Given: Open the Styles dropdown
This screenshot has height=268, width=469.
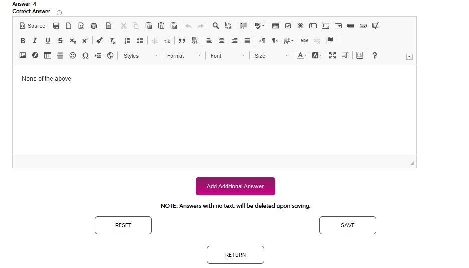Looking at the screenshot, I should (140, 56).
